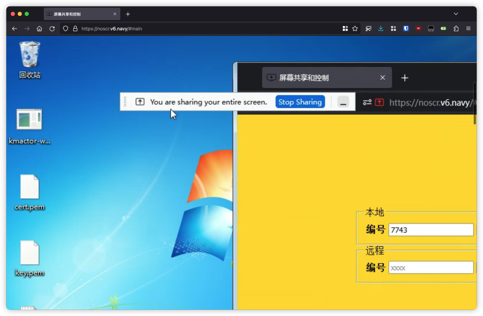This screenshot has width=483, height=316.
Task: Click the inner window permissions sliders icon
Action: click(x=367, y=102)
